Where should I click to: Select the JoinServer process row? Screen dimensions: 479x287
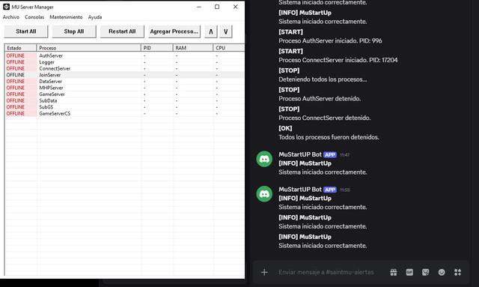tap(125, 75)
